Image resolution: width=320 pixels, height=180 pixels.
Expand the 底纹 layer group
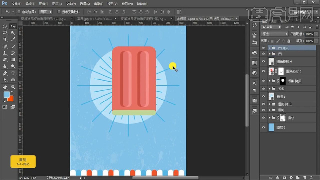[x=270, y=118]
